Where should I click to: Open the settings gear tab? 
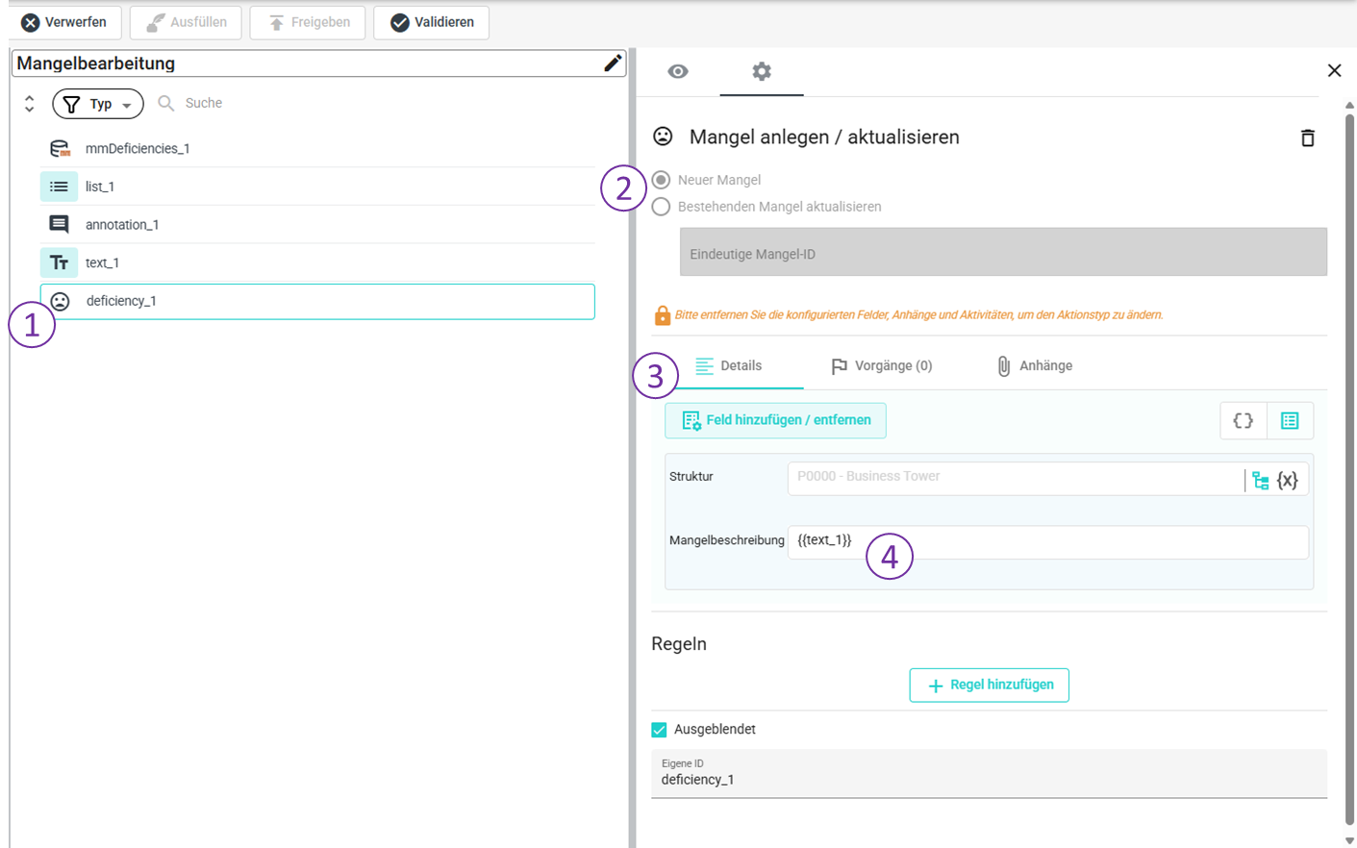point(762,71)
